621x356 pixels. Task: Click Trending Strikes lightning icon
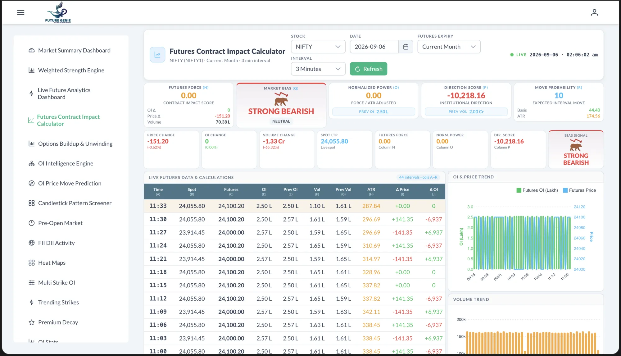pos(31,303)
